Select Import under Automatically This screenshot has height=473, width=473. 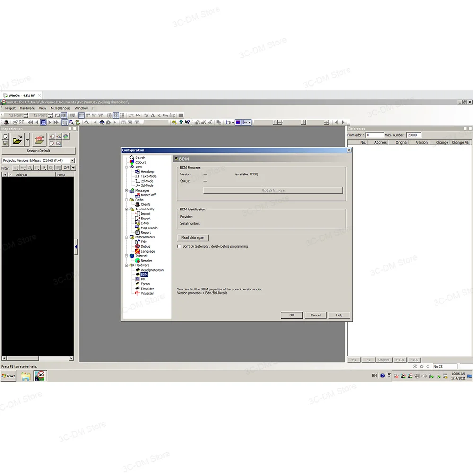coord(146,214)
